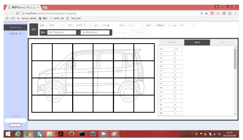Click the results table vertical scrollbar

235,59
